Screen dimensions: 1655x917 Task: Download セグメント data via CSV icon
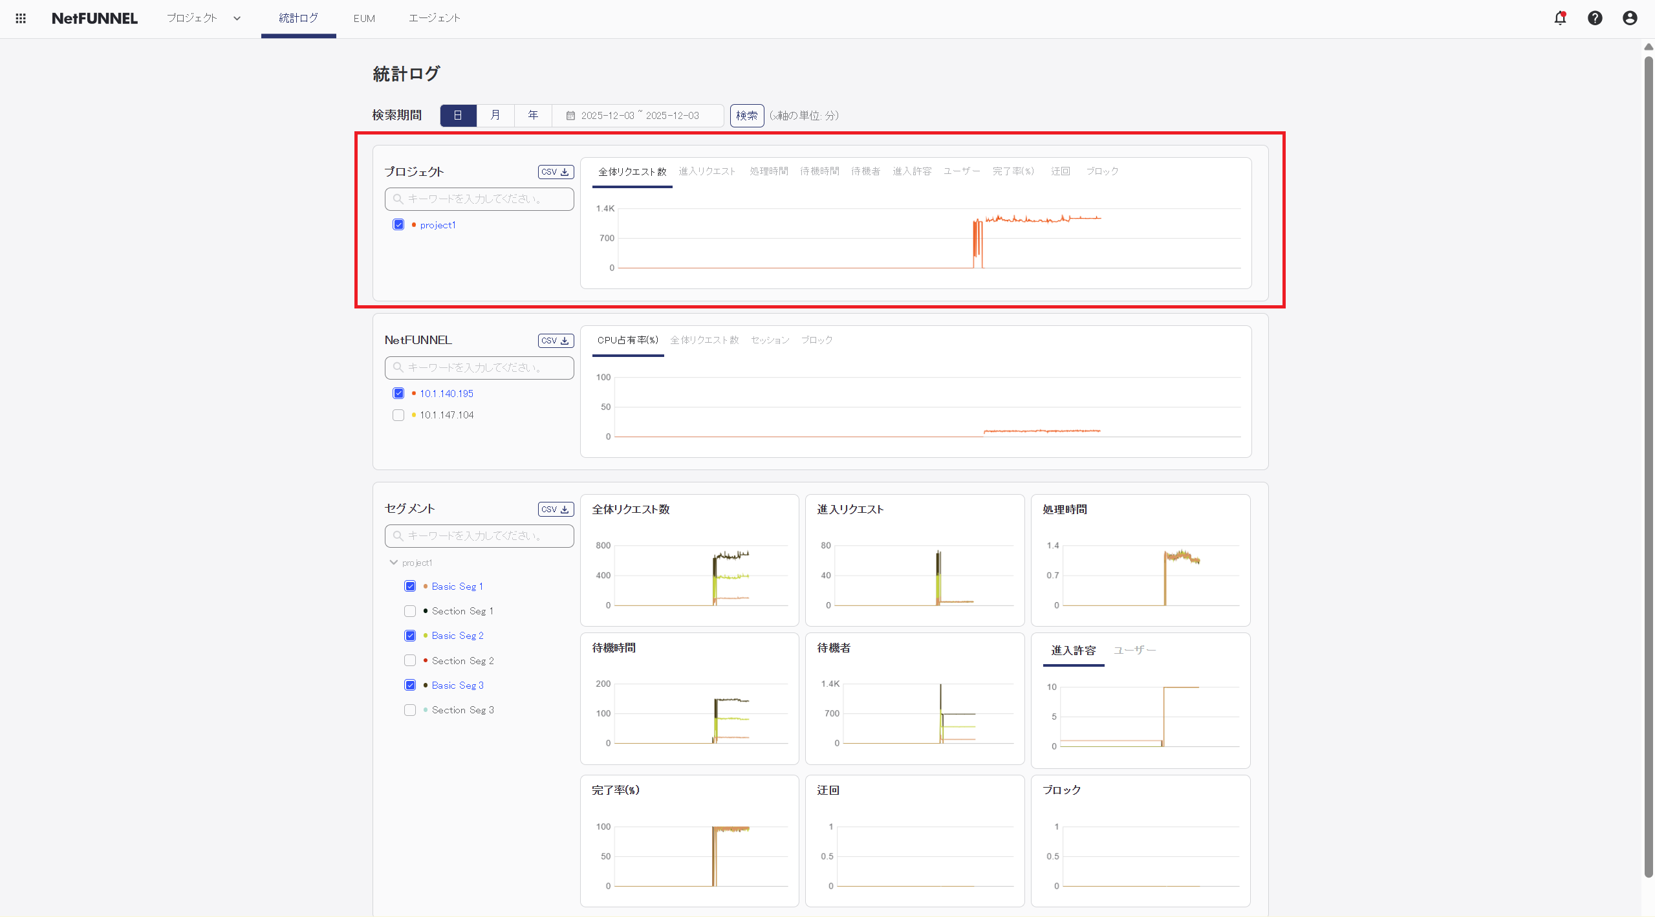pos(555,509)
